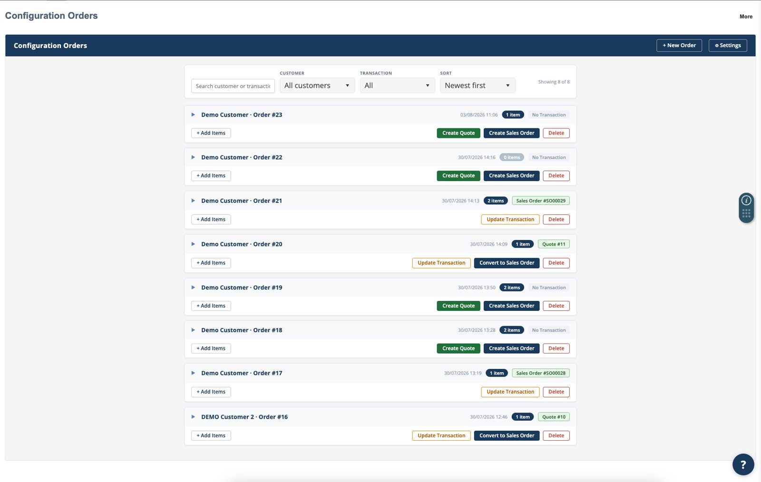
Task: Update Transaction for Order #21
Action: click(x=510, y=220)
